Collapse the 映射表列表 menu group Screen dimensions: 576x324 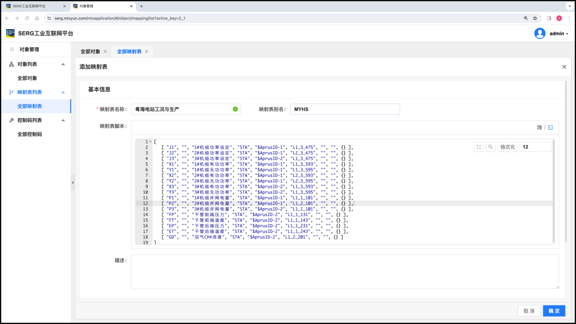coord(63,93)
